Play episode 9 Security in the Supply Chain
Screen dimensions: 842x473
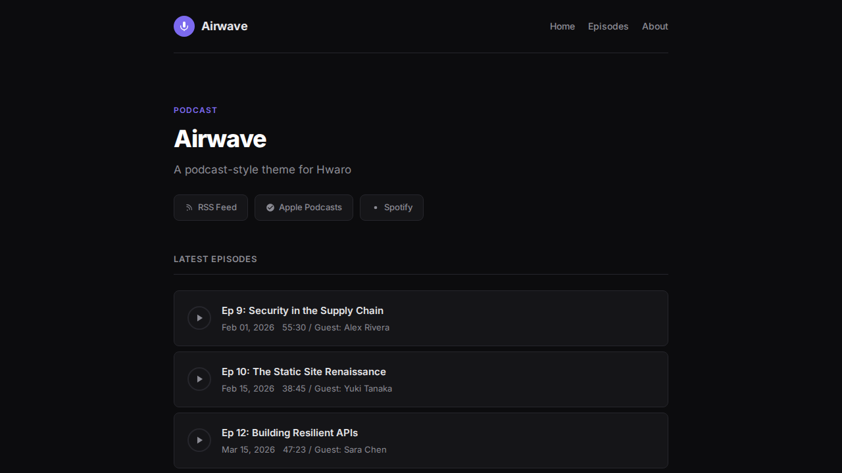point(199,318)
